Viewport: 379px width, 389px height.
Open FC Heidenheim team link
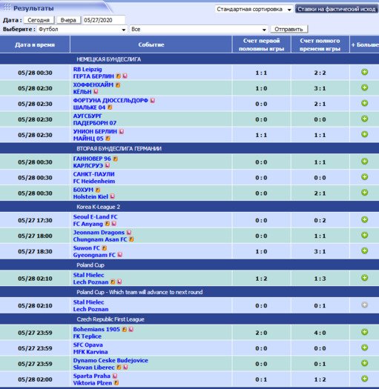pos(94,182)
